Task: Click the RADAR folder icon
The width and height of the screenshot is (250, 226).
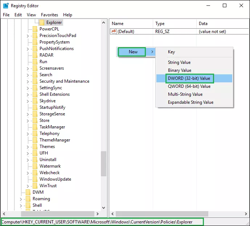Action: tap(35, 55)
